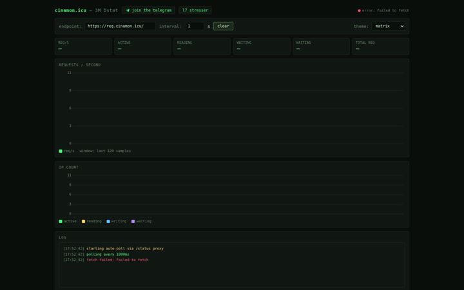Viewport: 464px width, 290px height.
Task: Click the theme: label
Action: click(362, 26)
